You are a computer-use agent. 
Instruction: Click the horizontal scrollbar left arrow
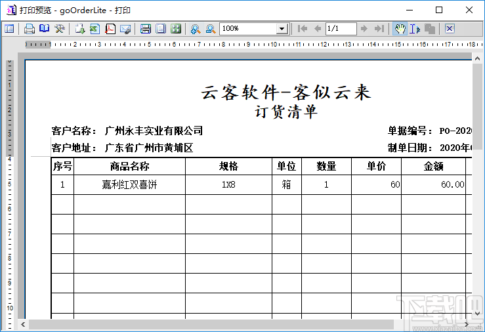point(23,324)
